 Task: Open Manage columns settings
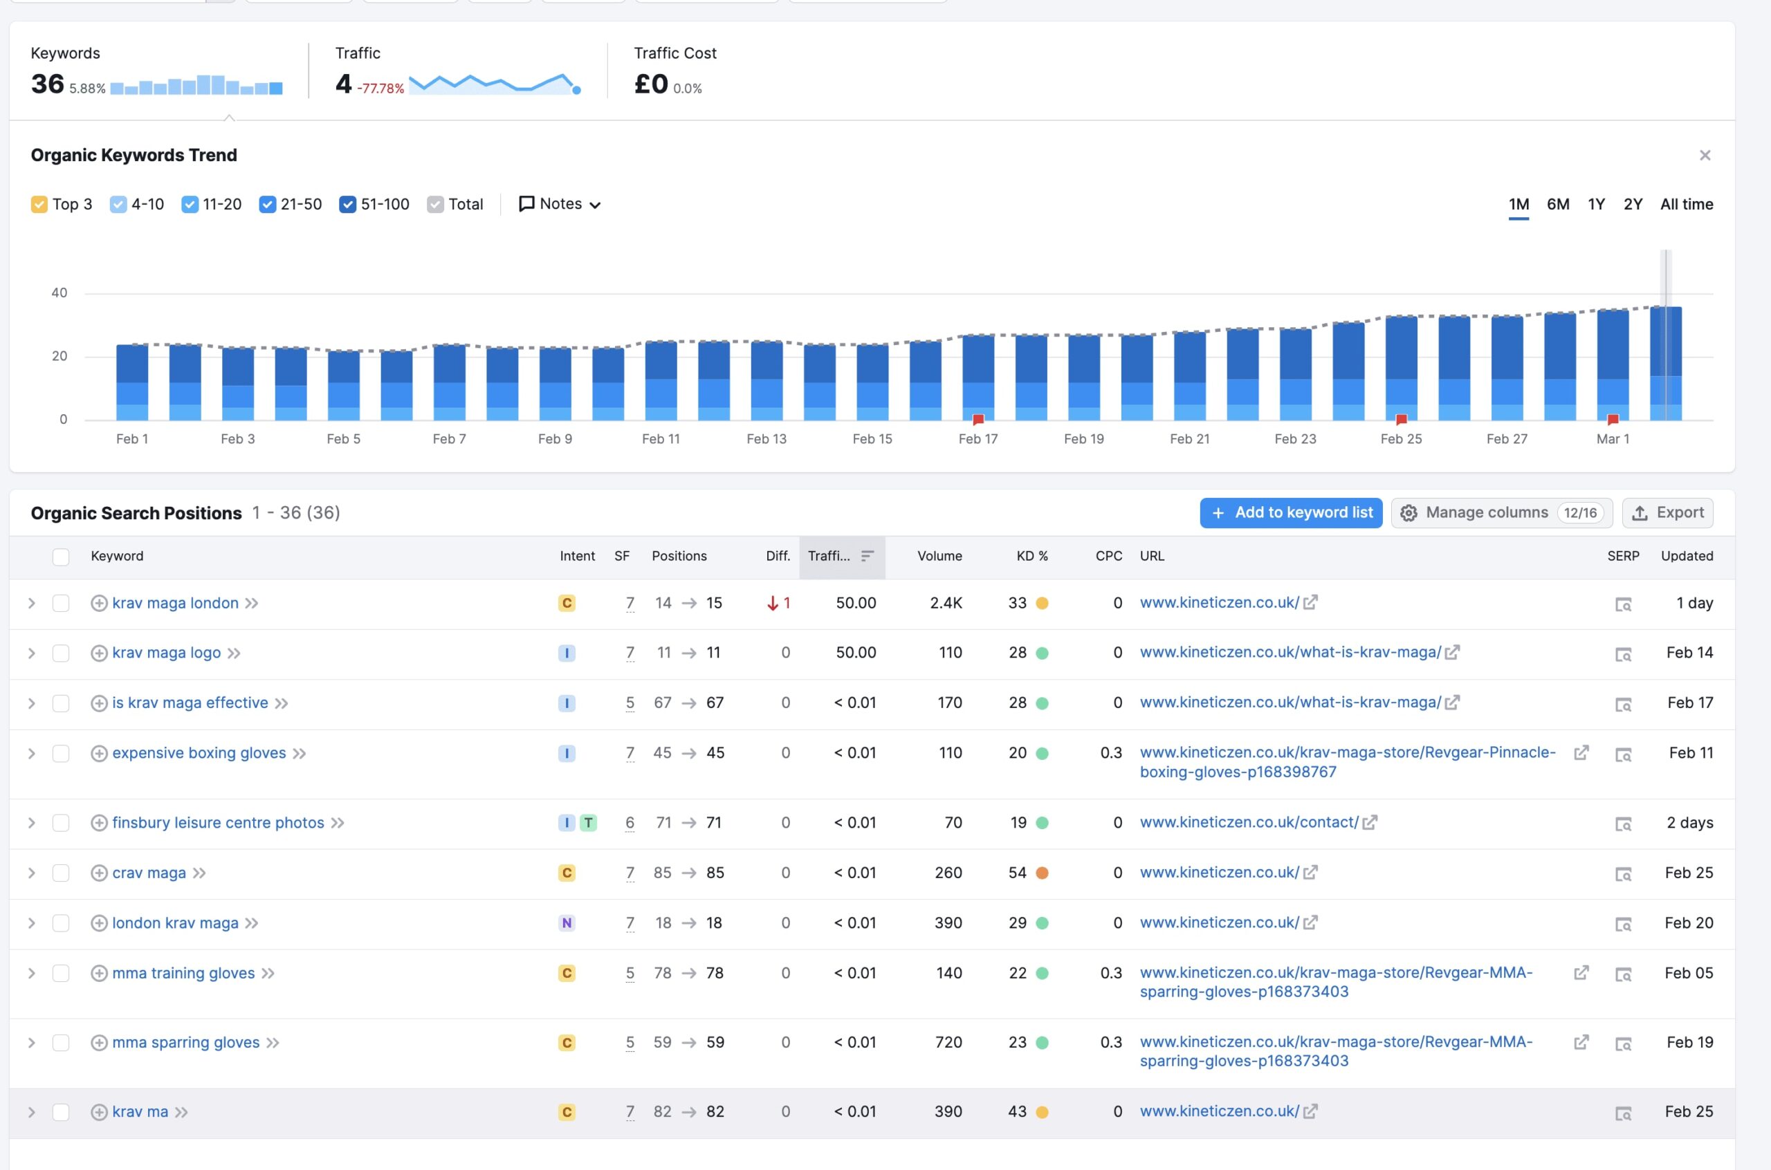[1501, 512]
